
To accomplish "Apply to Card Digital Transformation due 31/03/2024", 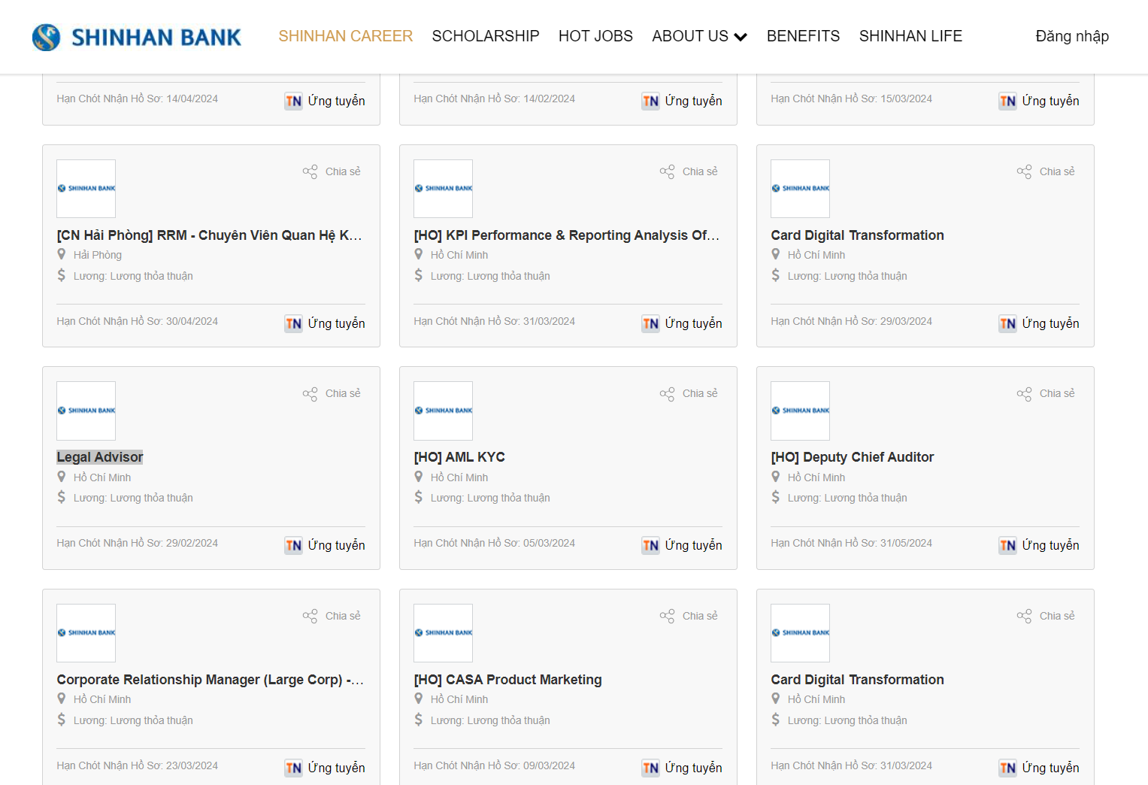I will pyautogui.click(x=1039, y=768).
